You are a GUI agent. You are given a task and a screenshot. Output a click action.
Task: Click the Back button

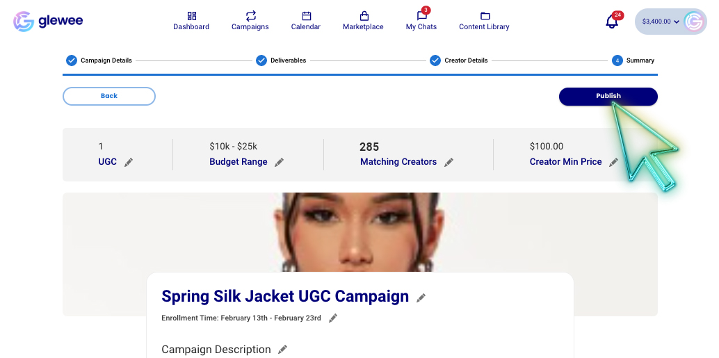point(109,96)
